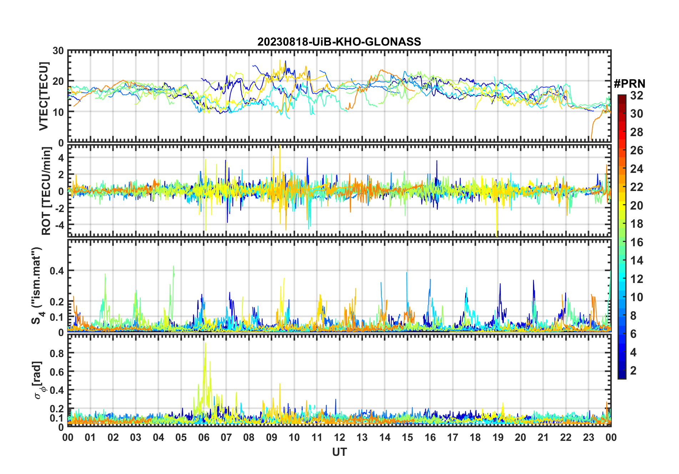Click x-axis tick label 06
The height and width of the screenshot is (474, 679).
tap(203, 438)
